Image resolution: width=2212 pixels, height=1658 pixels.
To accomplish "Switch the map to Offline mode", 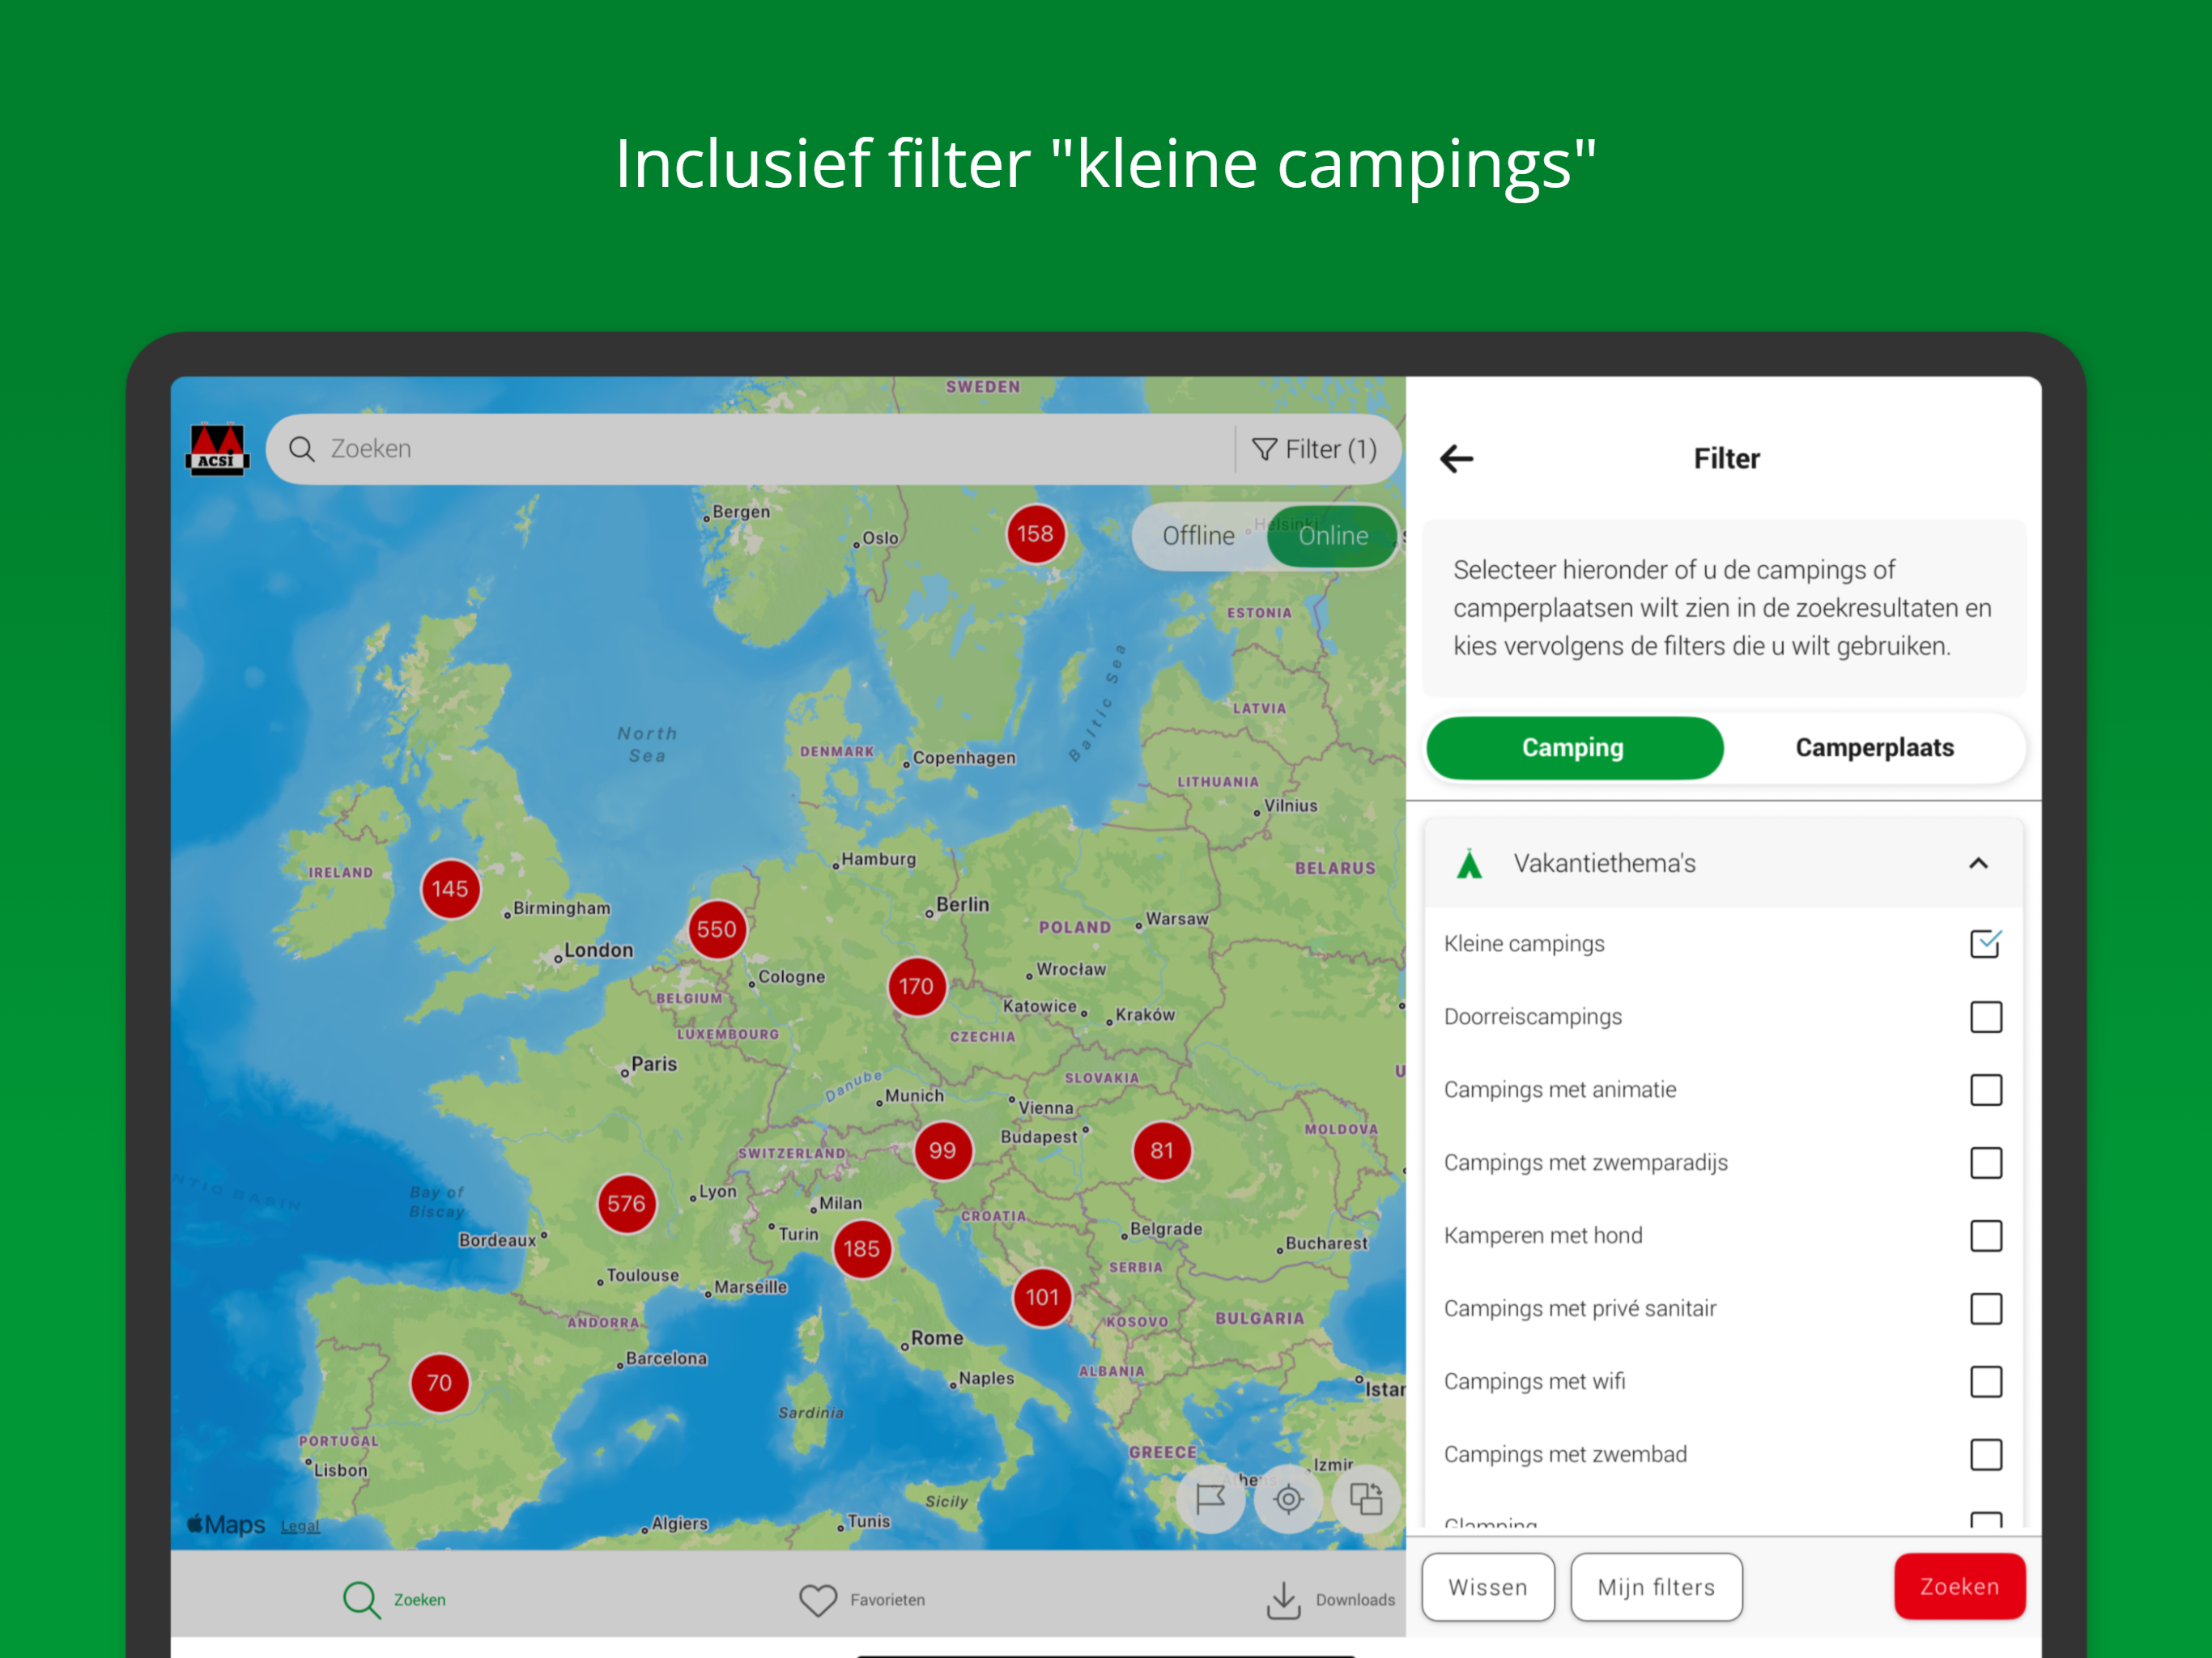I will coord(1198,536).
